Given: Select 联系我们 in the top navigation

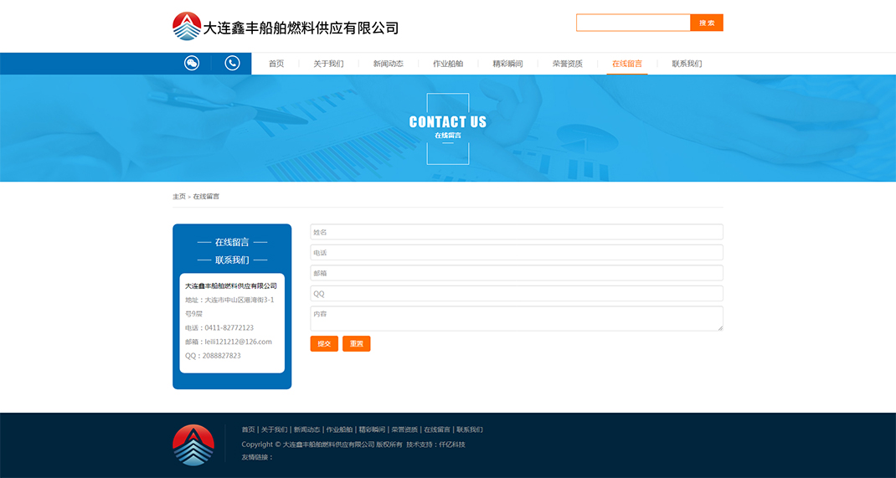Looking at the screenshot, I should pos(687,64).
